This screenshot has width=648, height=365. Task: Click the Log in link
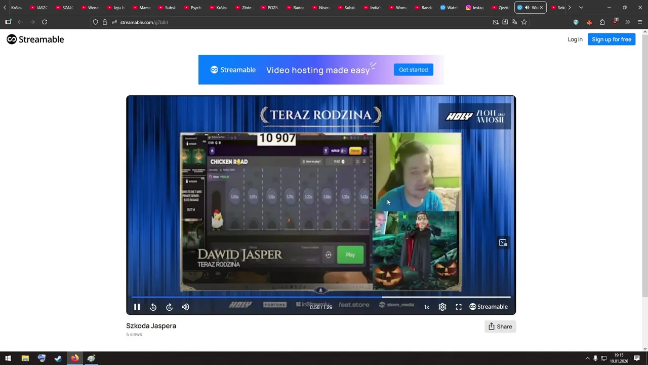(575, 39)
